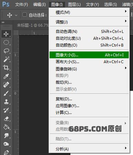Image resolution: width=133 pixels, height=155 pixels.
Task: Choose 裁切(R)... menu item
Action: click(89, 82)
